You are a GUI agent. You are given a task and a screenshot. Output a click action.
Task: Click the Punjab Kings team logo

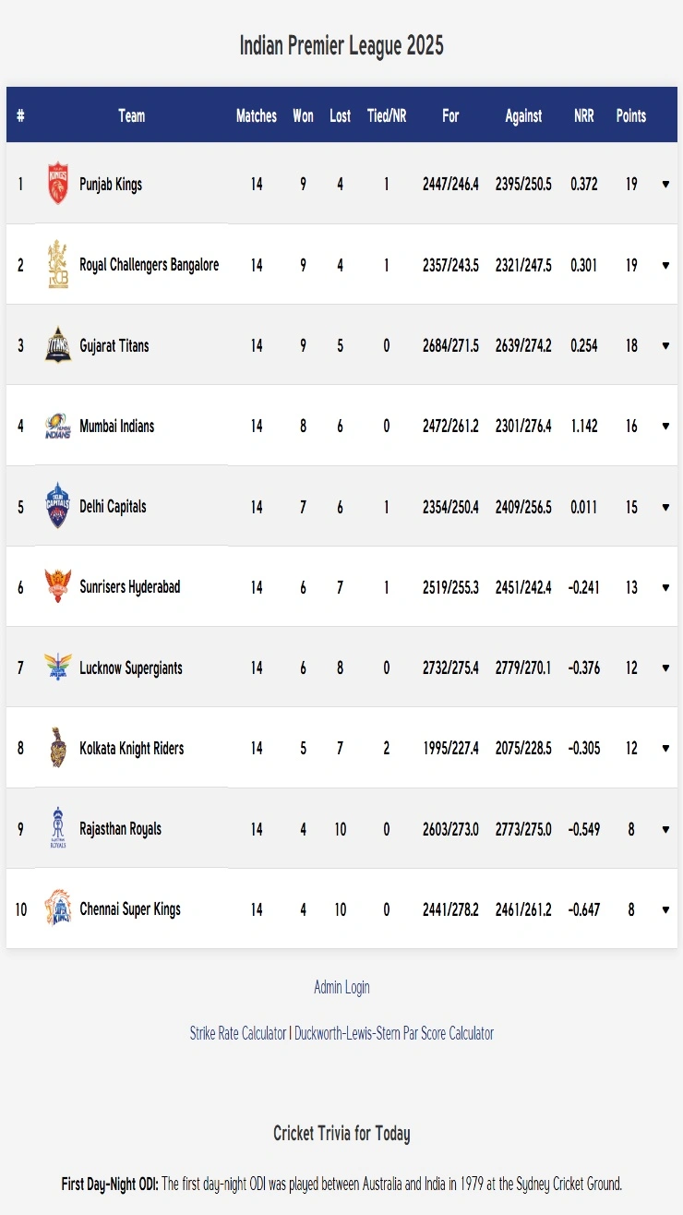(x=58, y=184)
